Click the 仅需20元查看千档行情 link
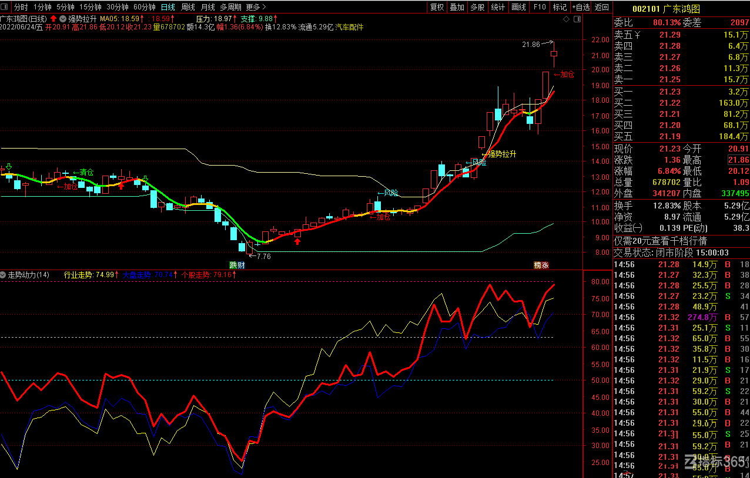 pyautogui.click(x=660, y=241)
